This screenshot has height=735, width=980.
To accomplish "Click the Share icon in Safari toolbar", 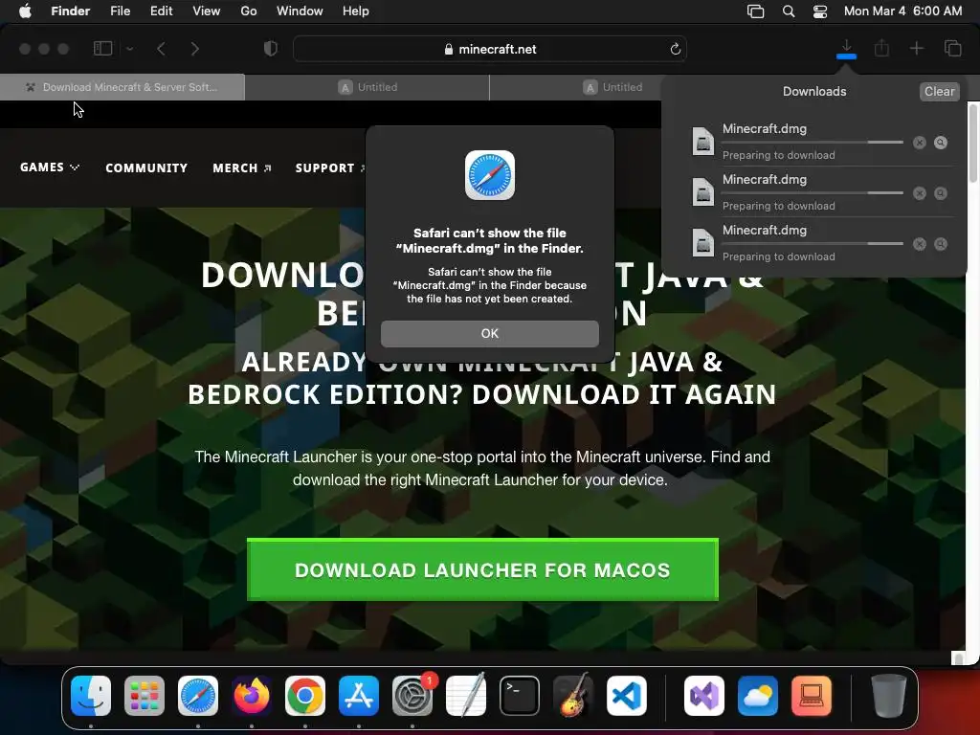I will click(x=881, y=48).
